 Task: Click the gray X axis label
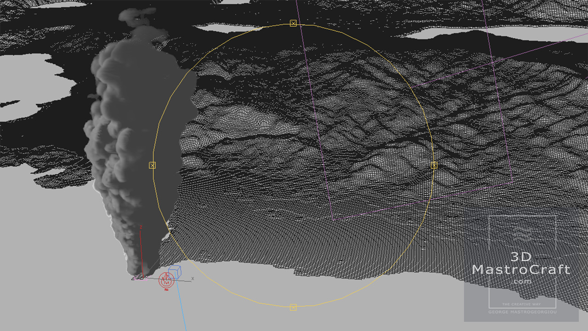[192, 279]
